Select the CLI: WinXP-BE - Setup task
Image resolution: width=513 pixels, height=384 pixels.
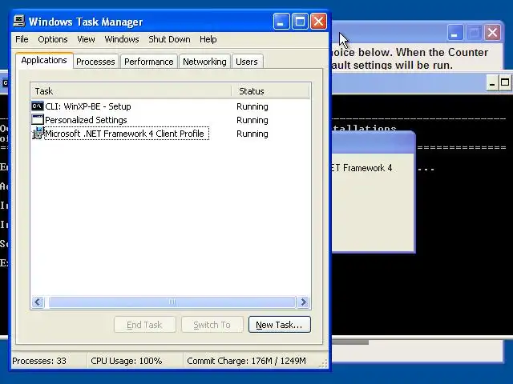click(88, 106)
